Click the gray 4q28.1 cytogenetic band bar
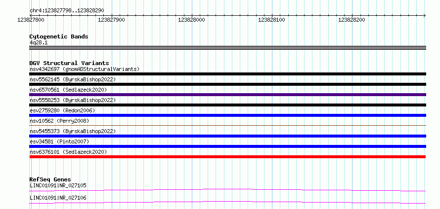440x209 pixels. (227, 48)
